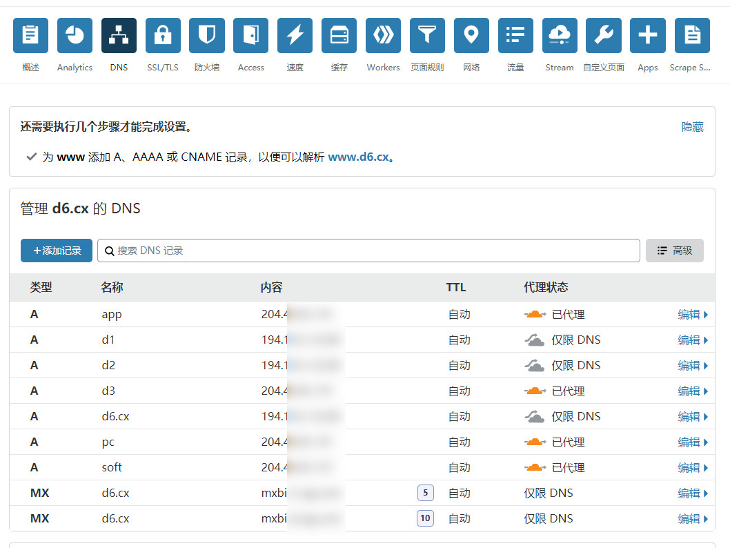Screen dimensions: 730x548
Task: Open the Apps plus icon
Action: tap(648, 36)
